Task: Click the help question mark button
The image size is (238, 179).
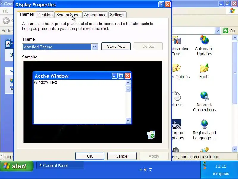Action: 161,4
